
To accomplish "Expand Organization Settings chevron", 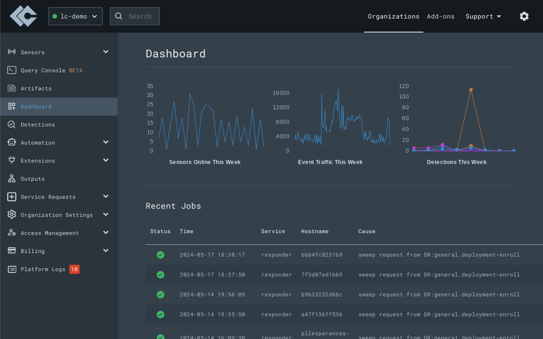I will point(106,215).
